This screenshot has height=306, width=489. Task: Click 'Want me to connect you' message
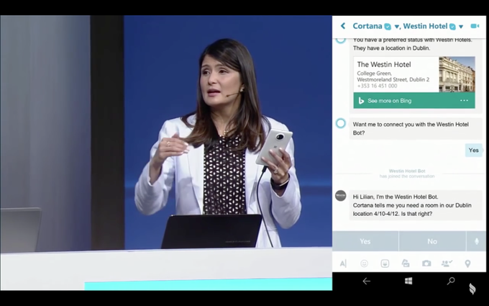tap(416, 128)
